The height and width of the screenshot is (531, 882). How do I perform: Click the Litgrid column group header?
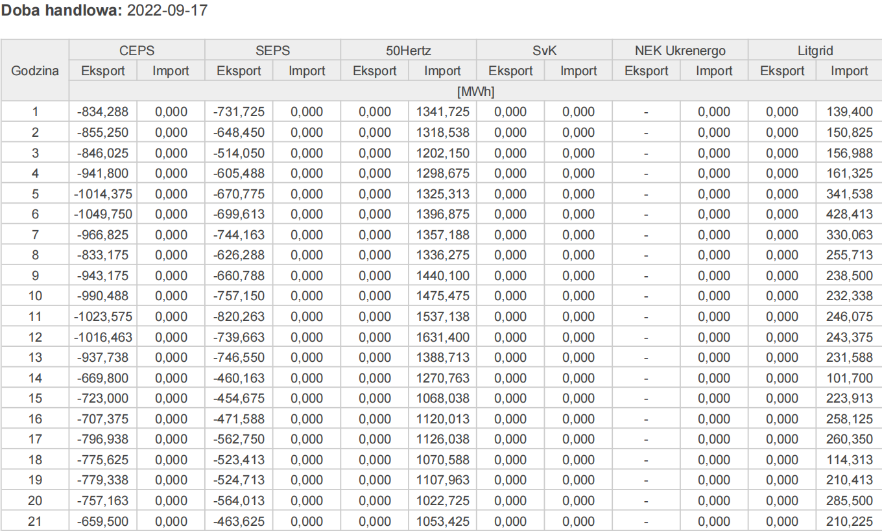[815, 51]
